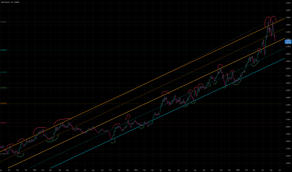Screen dimensions: 292x172
Task: Click the 2025 label on time axis
Action: pos(238,170)
